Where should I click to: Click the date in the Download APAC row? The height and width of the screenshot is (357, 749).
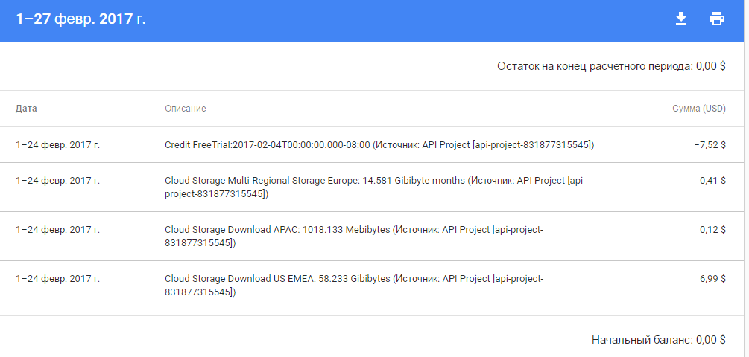coord(57,229)
